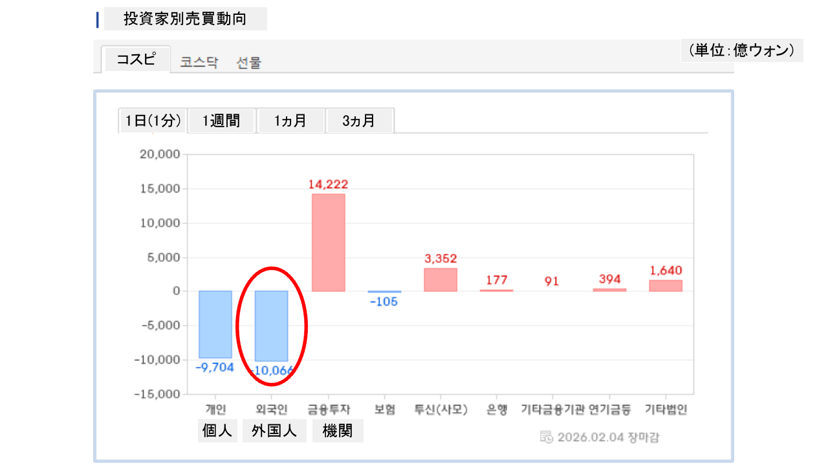Screen dimensions: 828x465
Task: Switch to the 코스닥 tab
Action: point(199,63)
